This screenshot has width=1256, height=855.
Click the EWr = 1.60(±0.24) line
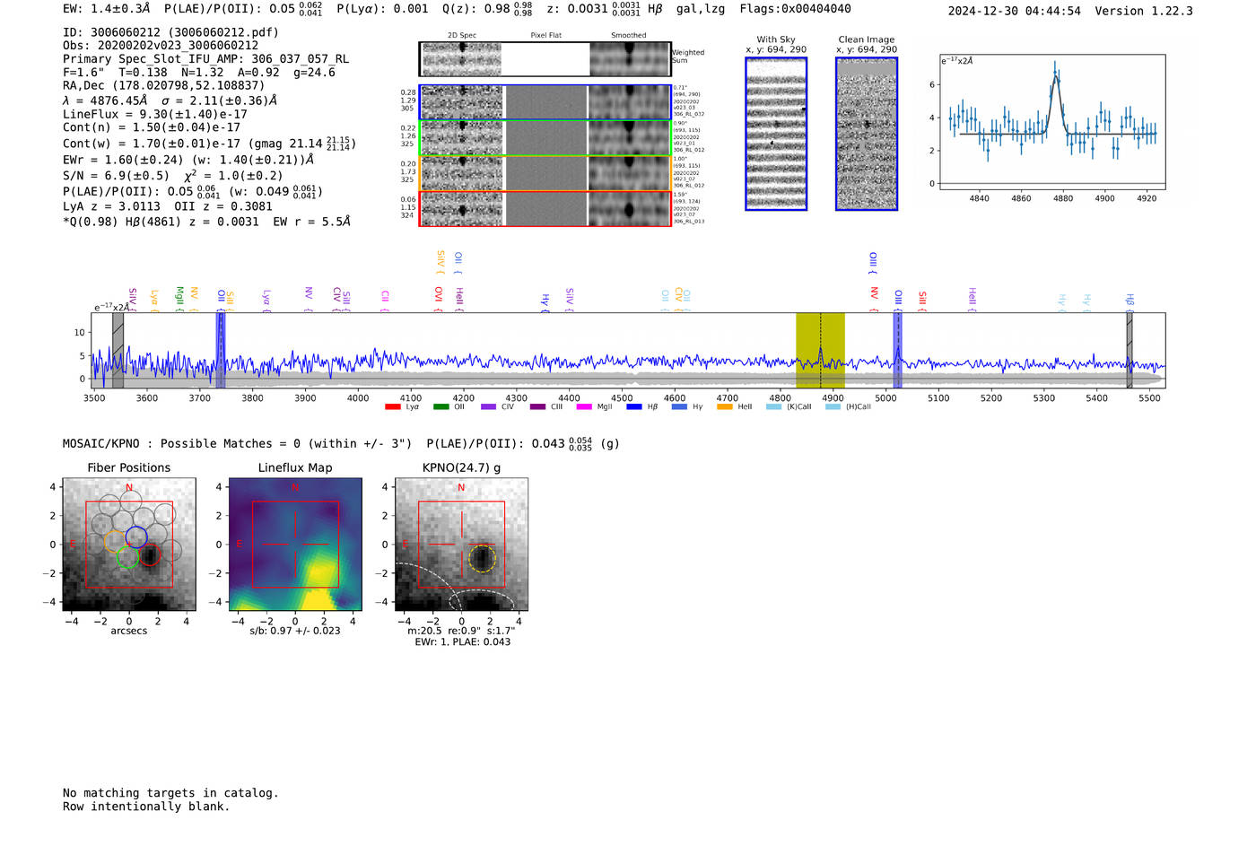pos(188,160)
